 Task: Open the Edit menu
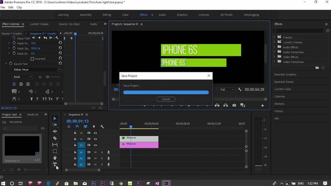[x=11, y=7]
